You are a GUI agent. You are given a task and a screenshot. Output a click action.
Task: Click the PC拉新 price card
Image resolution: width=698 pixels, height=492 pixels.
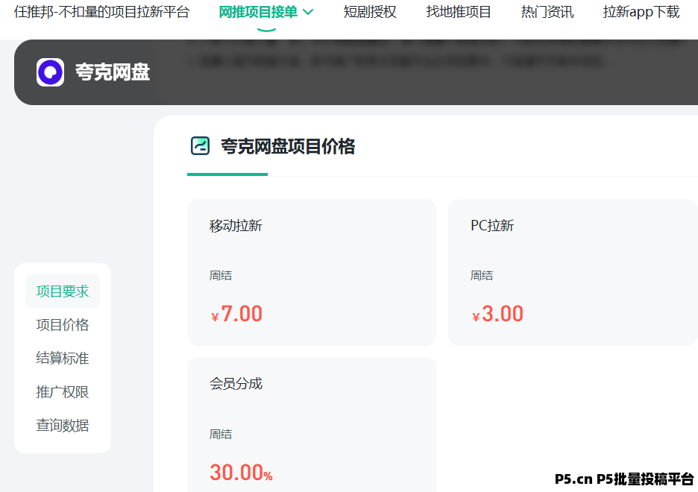point(572,272)
